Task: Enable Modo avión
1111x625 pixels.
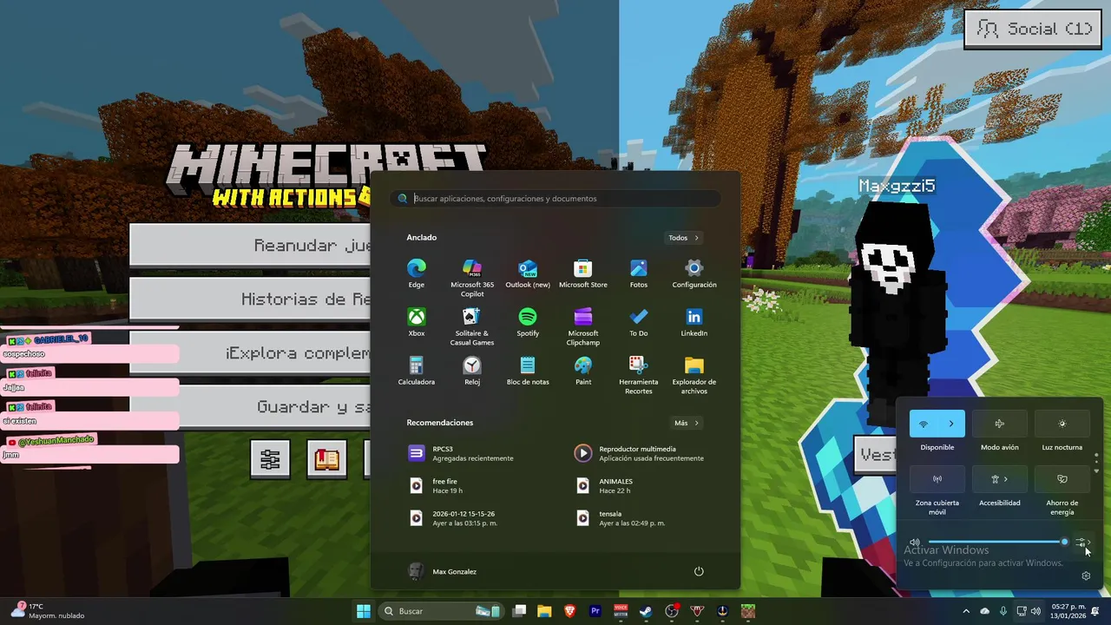Action: [999, 424]
